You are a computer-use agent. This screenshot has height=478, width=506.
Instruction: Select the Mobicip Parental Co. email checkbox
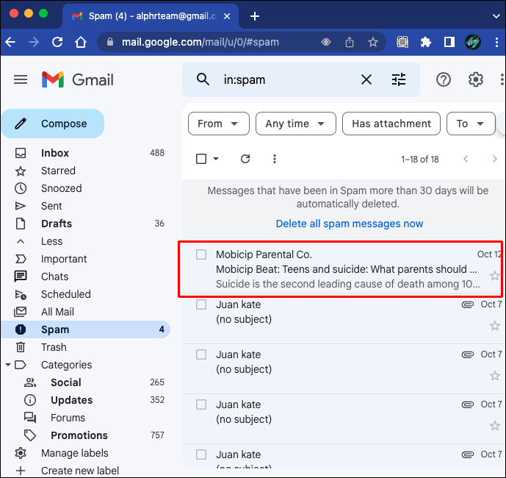(201, 254)
